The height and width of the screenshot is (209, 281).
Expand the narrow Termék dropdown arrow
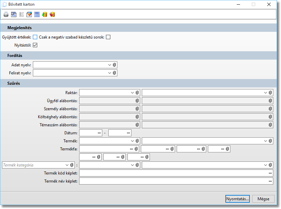[132, 141]
